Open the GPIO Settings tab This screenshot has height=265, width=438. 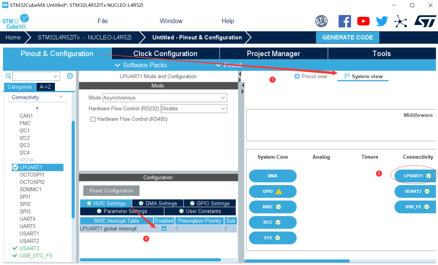pos(210,203)
